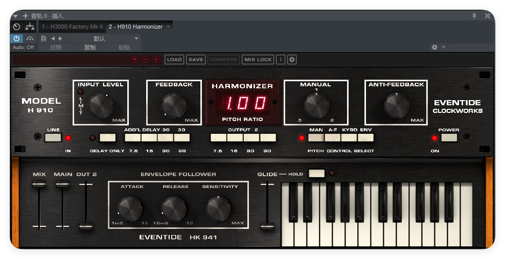Click the red plus preset button
The width and height of the screenshot is (505, 259).
(x=156, y=60)
